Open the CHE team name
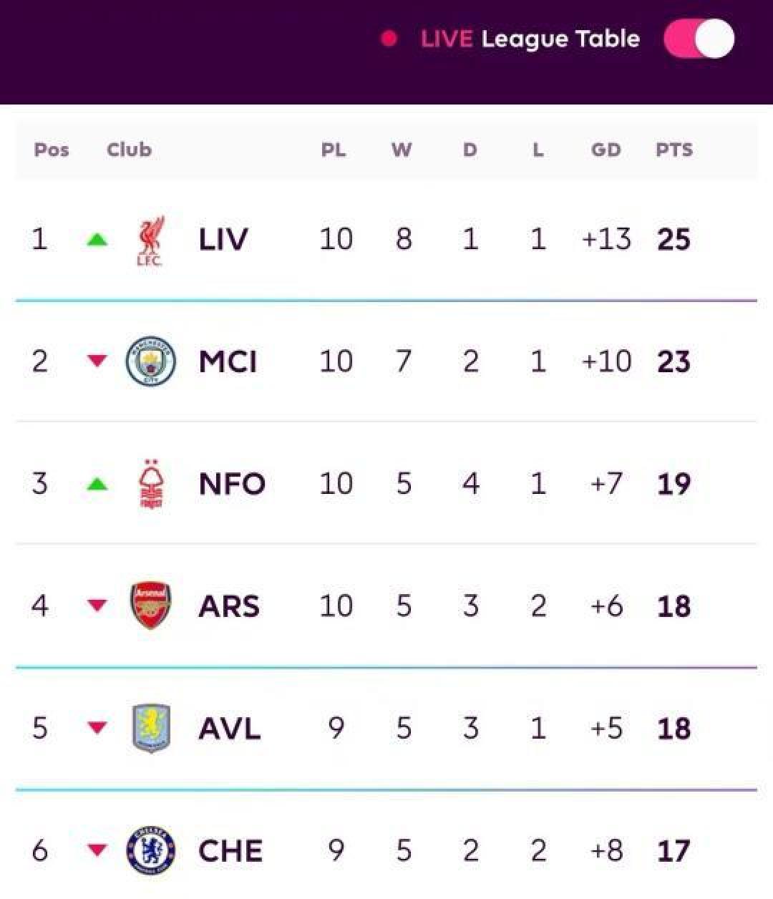Image resolution: width=773 pixels, height=899 pixels. point(230,851)
